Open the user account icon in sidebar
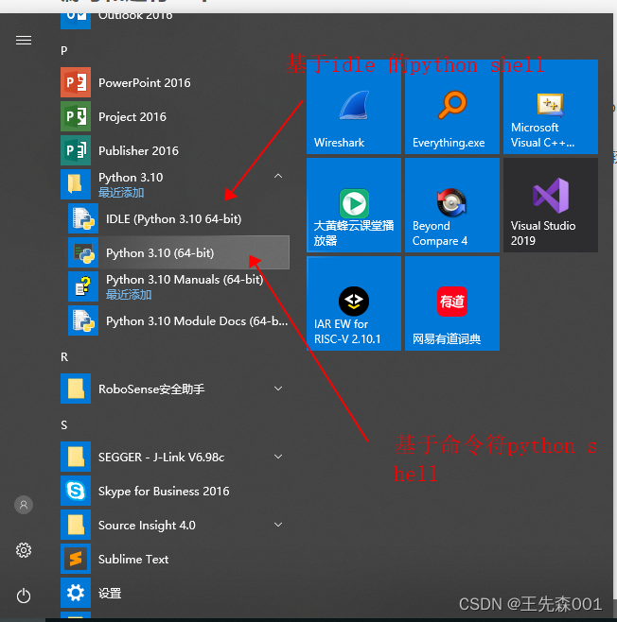The width and height of the screenshot is (617, 622). pyautogui.click(x=24, y=505)
